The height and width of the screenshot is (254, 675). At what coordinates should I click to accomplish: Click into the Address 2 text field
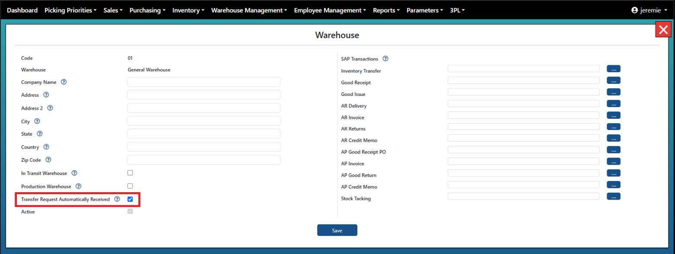tap(204, 108)
